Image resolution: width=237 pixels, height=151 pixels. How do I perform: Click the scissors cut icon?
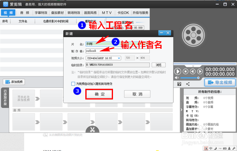click(x=92, y=130)
